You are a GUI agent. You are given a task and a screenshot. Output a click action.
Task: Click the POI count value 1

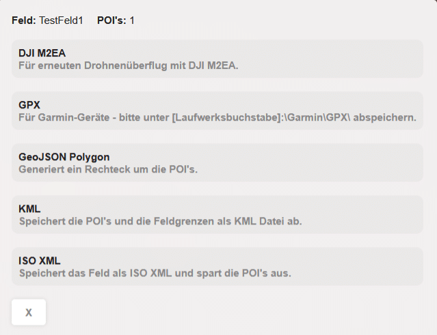click(x=132, y=20)
